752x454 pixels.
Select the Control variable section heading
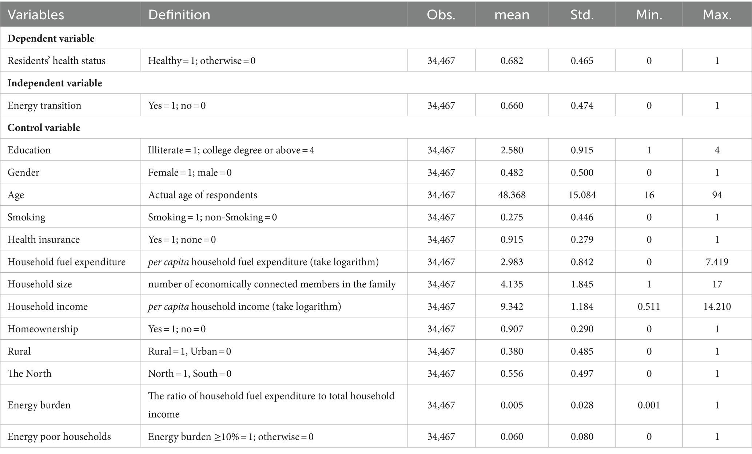(x=44, y=128)
